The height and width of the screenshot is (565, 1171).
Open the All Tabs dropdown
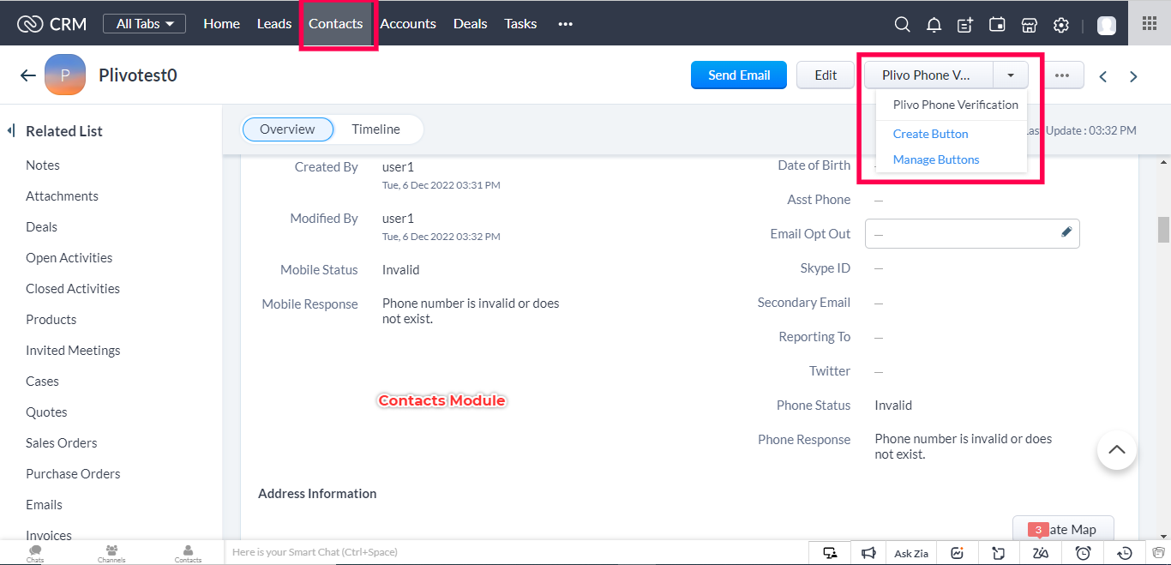pos(144,24)
